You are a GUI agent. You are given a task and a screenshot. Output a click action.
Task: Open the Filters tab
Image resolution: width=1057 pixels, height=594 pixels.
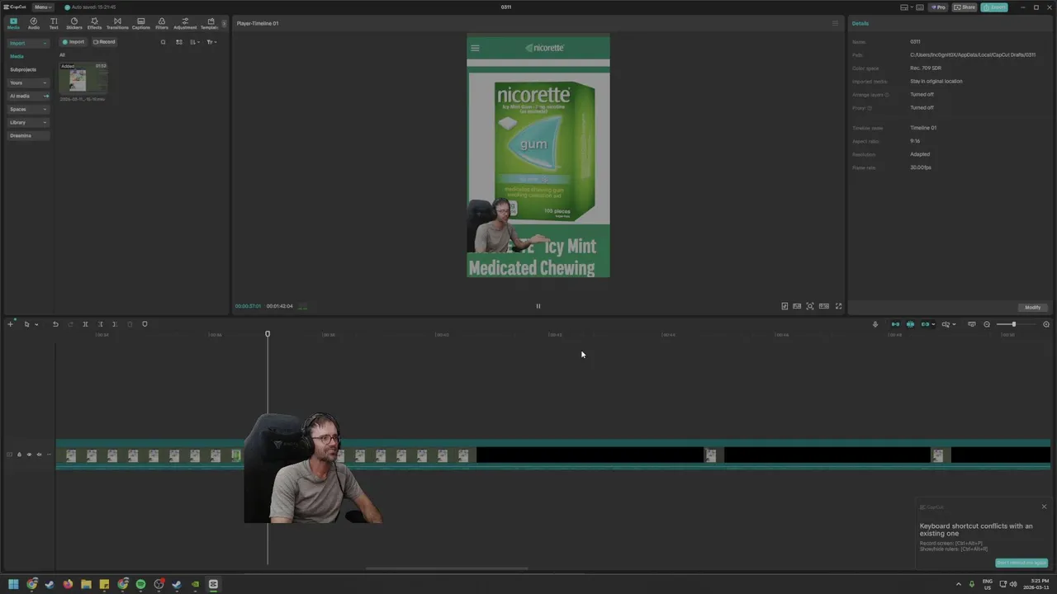[162, 23]
